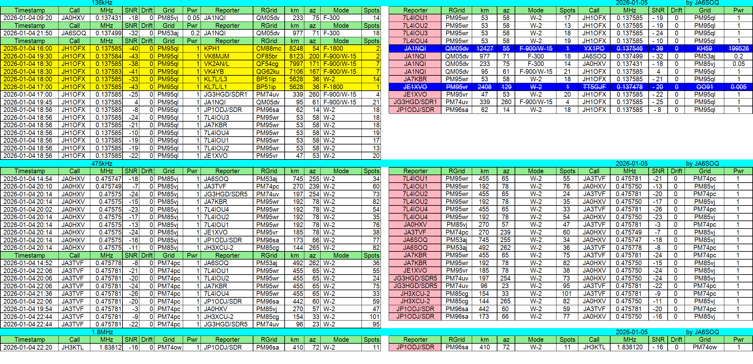Click the 12427 km distance cell
The image size is (753, 364).
pos(484,48)
